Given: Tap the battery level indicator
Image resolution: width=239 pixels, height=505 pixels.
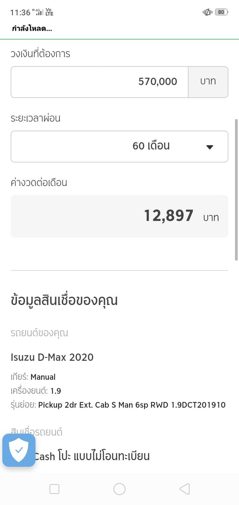Looking at the screenshot, I should [221, 12].
